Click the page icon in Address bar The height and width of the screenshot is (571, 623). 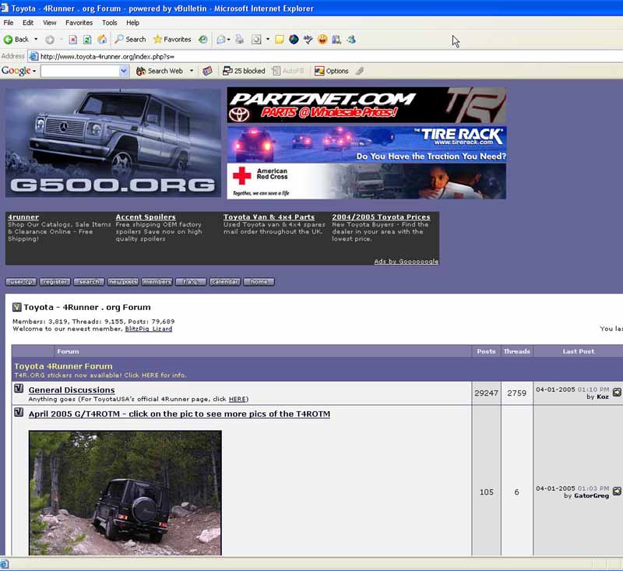pos(33,56)
